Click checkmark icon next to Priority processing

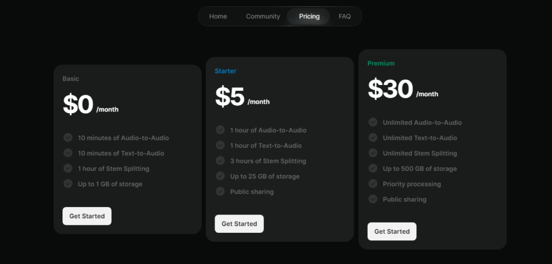[x=372, y=184]
